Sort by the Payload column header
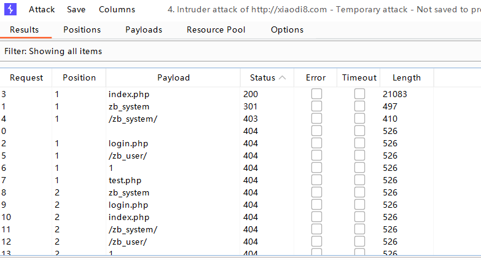Screen dimensions: 481x260 173,77
